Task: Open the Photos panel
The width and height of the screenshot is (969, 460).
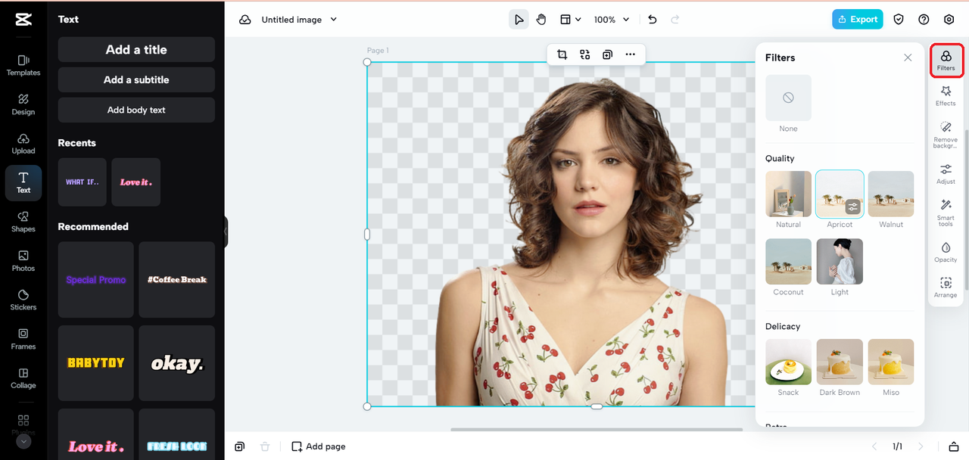Action: [23, 261]
